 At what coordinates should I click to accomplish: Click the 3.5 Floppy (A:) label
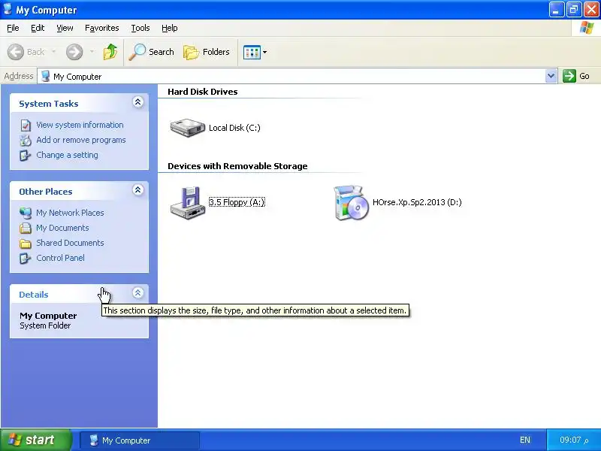click(237, 202)
